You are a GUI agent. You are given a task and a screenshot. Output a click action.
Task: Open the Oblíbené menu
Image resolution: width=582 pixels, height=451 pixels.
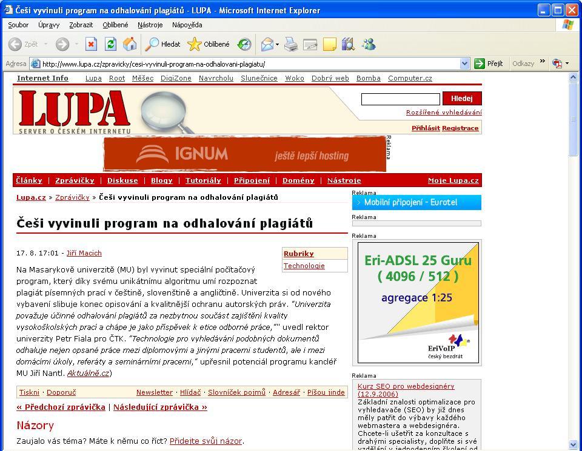[115, 25]
